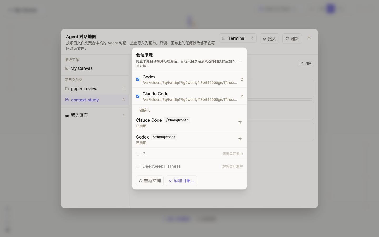Click 解析器开发中 next to DeepSeek Harness
The height and width of the screenshot is (237, 379).
pyautogui.click(x=233, y=166)
